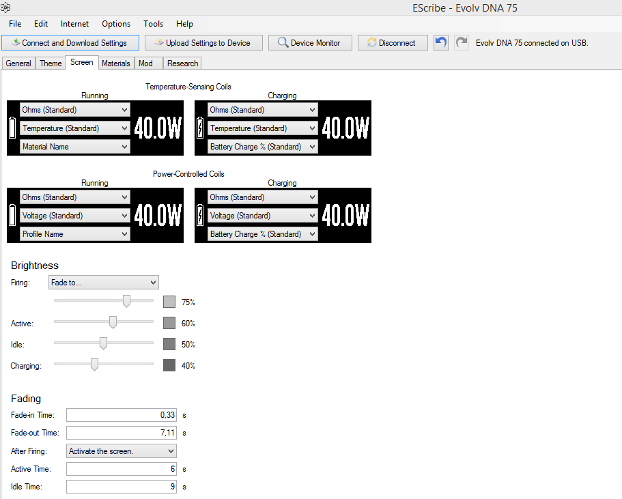Open the Help menu

pyautogui.click(x=184, y=24)
